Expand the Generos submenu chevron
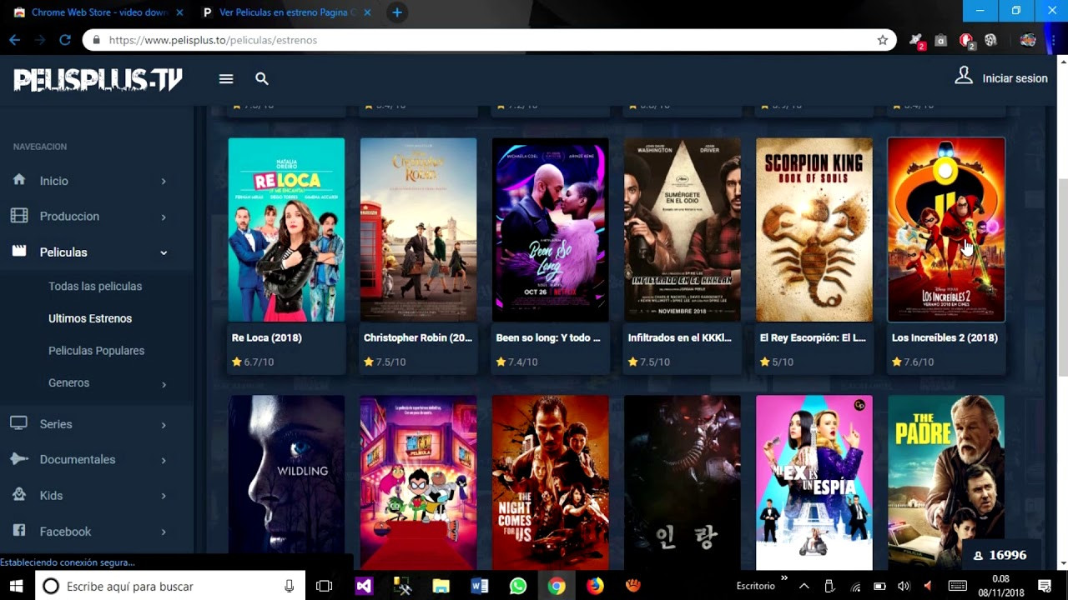1068x600 pixels. [x=164, y=384]
